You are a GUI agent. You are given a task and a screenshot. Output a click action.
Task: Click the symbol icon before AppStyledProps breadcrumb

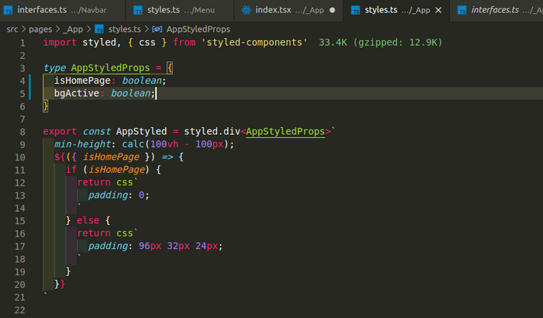pos(157,29)
